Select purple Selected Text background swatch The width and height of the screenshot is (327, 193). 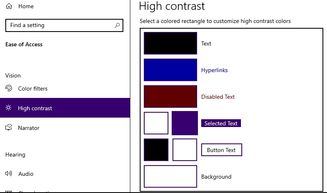pos(184,123)
